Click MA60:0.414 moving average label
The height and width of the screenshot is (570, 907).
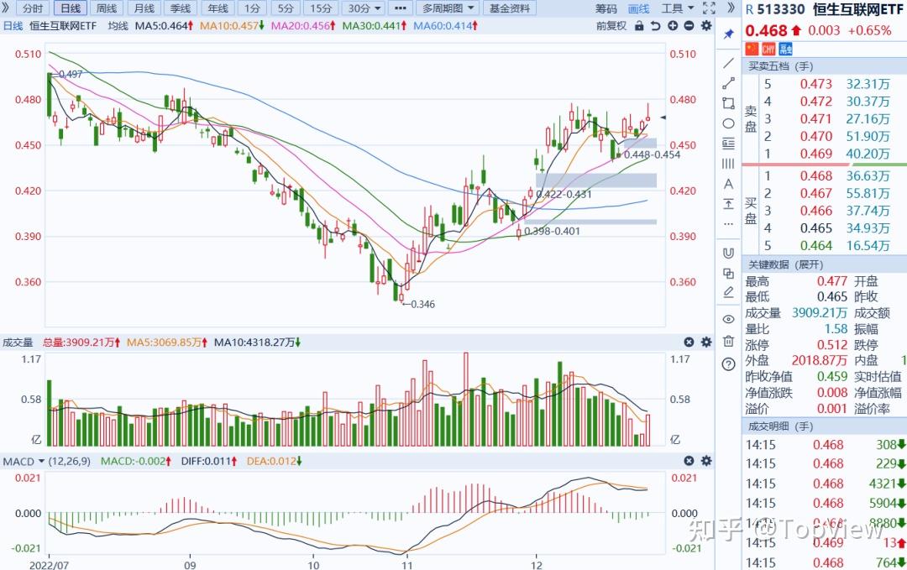[445, 26]
